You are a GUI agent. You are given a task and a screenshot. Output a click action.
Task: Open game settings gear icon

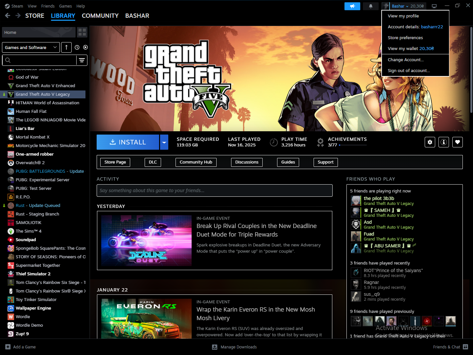(x=430, y=142)
